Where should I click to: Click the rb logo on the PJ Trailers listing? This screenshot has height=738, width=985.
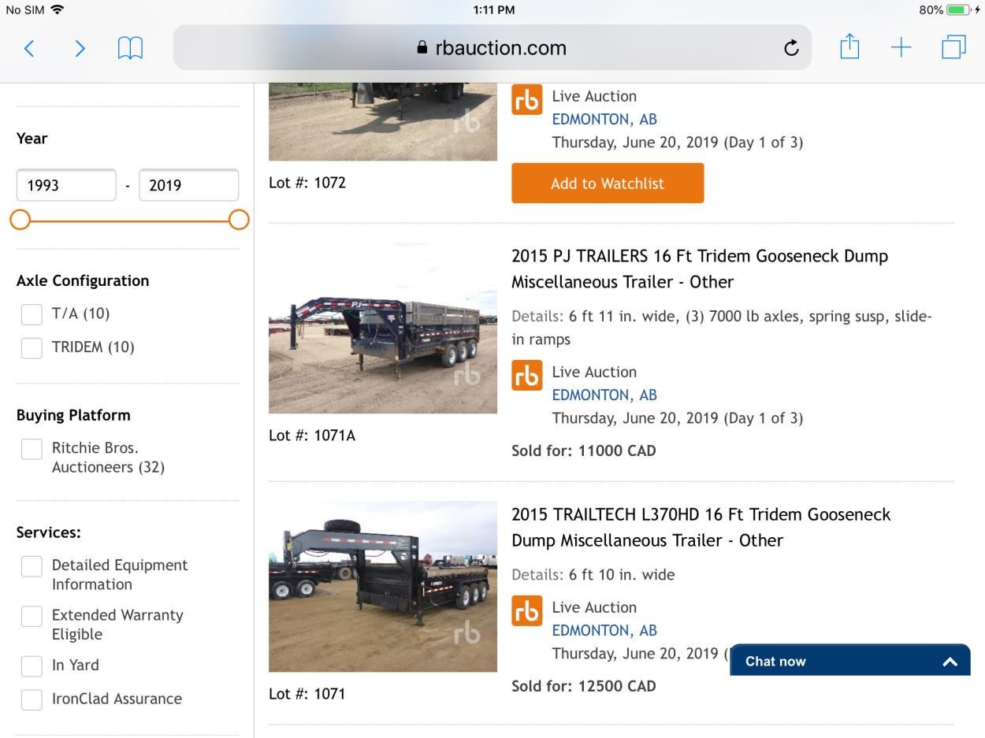(527, 376)
